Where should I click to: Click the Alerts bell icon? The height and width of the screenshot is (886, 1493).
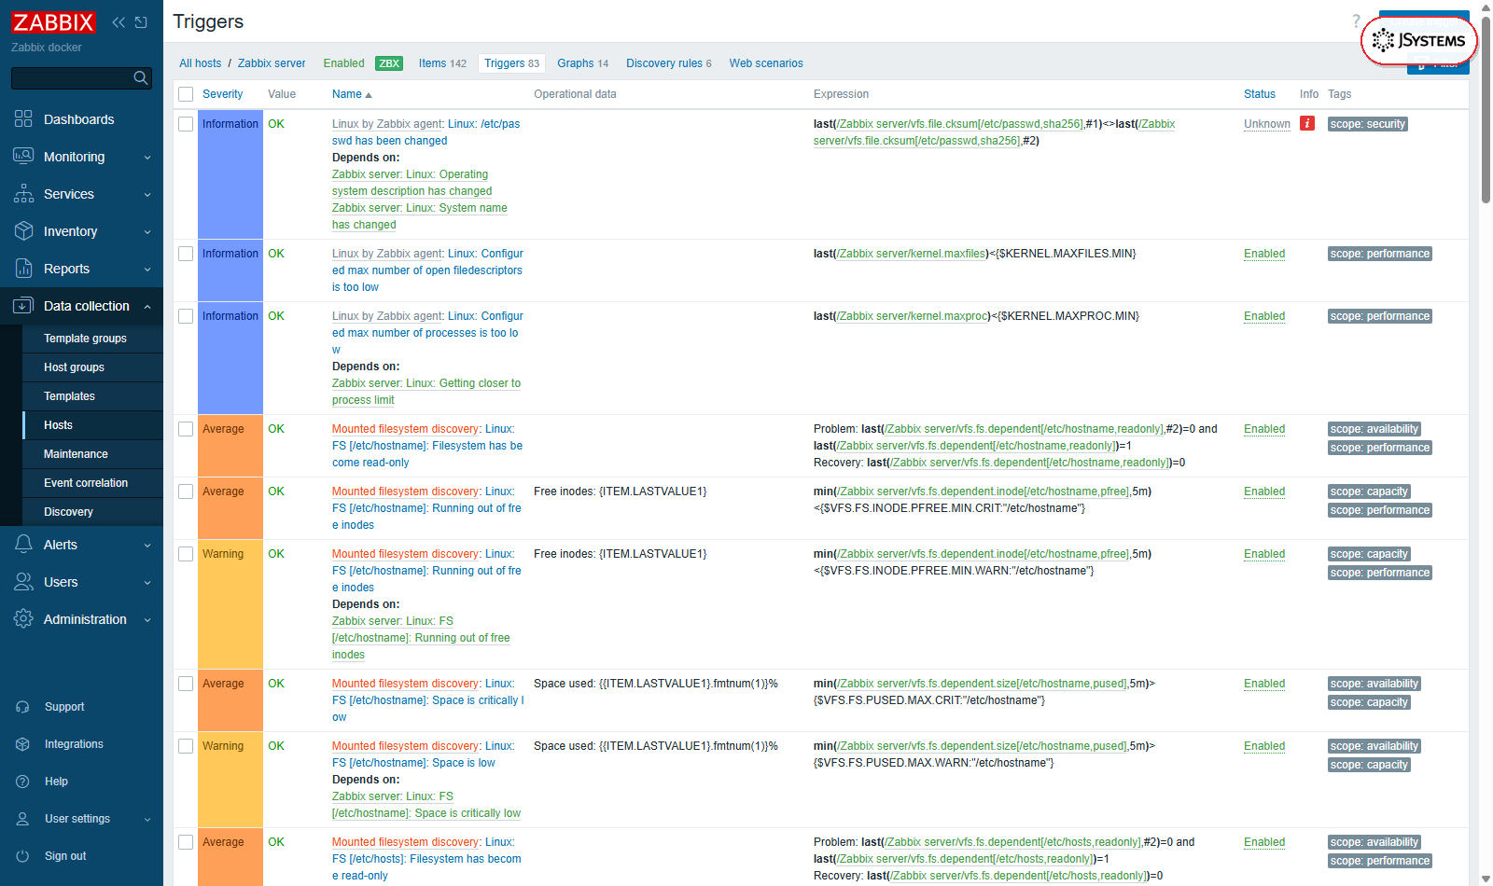pyautogui.click(x=23, y=545)
